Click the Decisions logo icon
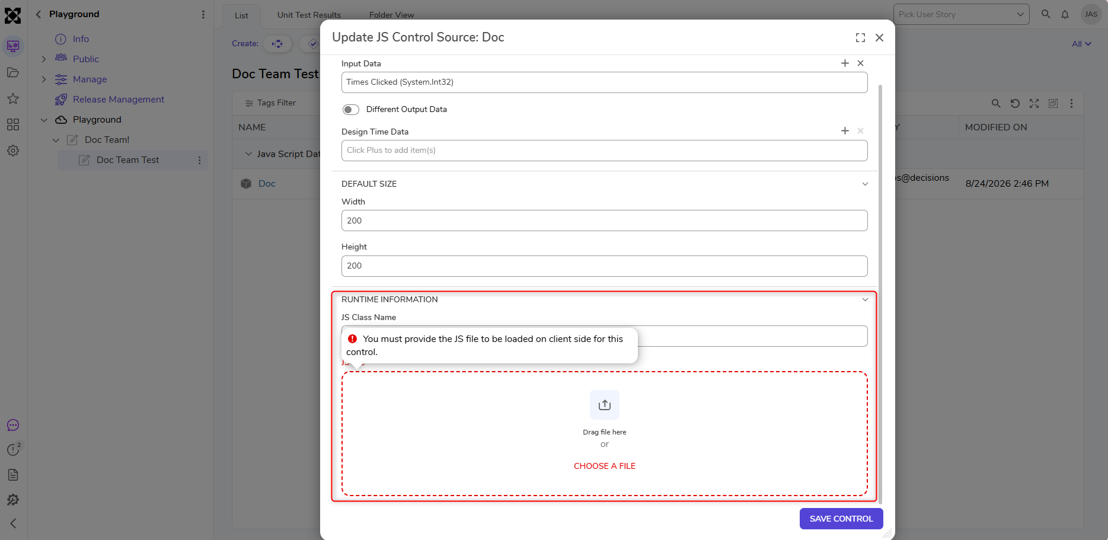 point(12,15)
